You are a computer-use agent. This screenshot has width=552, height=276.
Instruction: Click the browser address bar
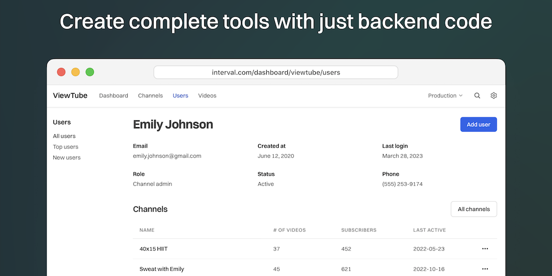(x=275, y=72)
